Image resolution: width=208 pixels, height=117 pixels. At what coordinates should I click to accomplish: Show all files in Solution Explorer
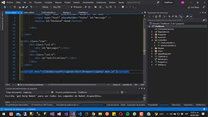click(x=176, y=17)
